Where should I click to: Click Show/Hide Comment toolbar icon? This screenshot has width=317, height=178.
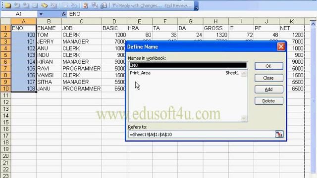[x=35, y=5]
